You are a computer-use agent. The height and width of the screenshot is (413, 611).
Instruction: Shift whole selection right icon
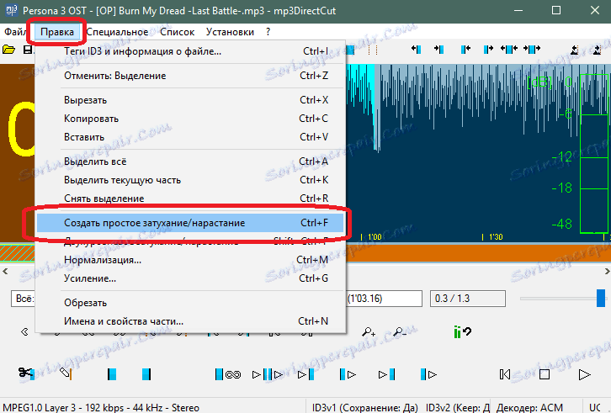pos(532,49)
